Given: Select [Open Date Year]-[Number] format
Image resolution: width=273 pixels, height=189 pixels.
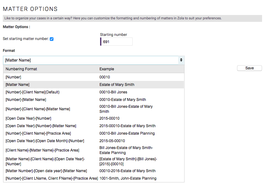Looking at the screenshot, I should pyautogui.click(x=94, y=118).
